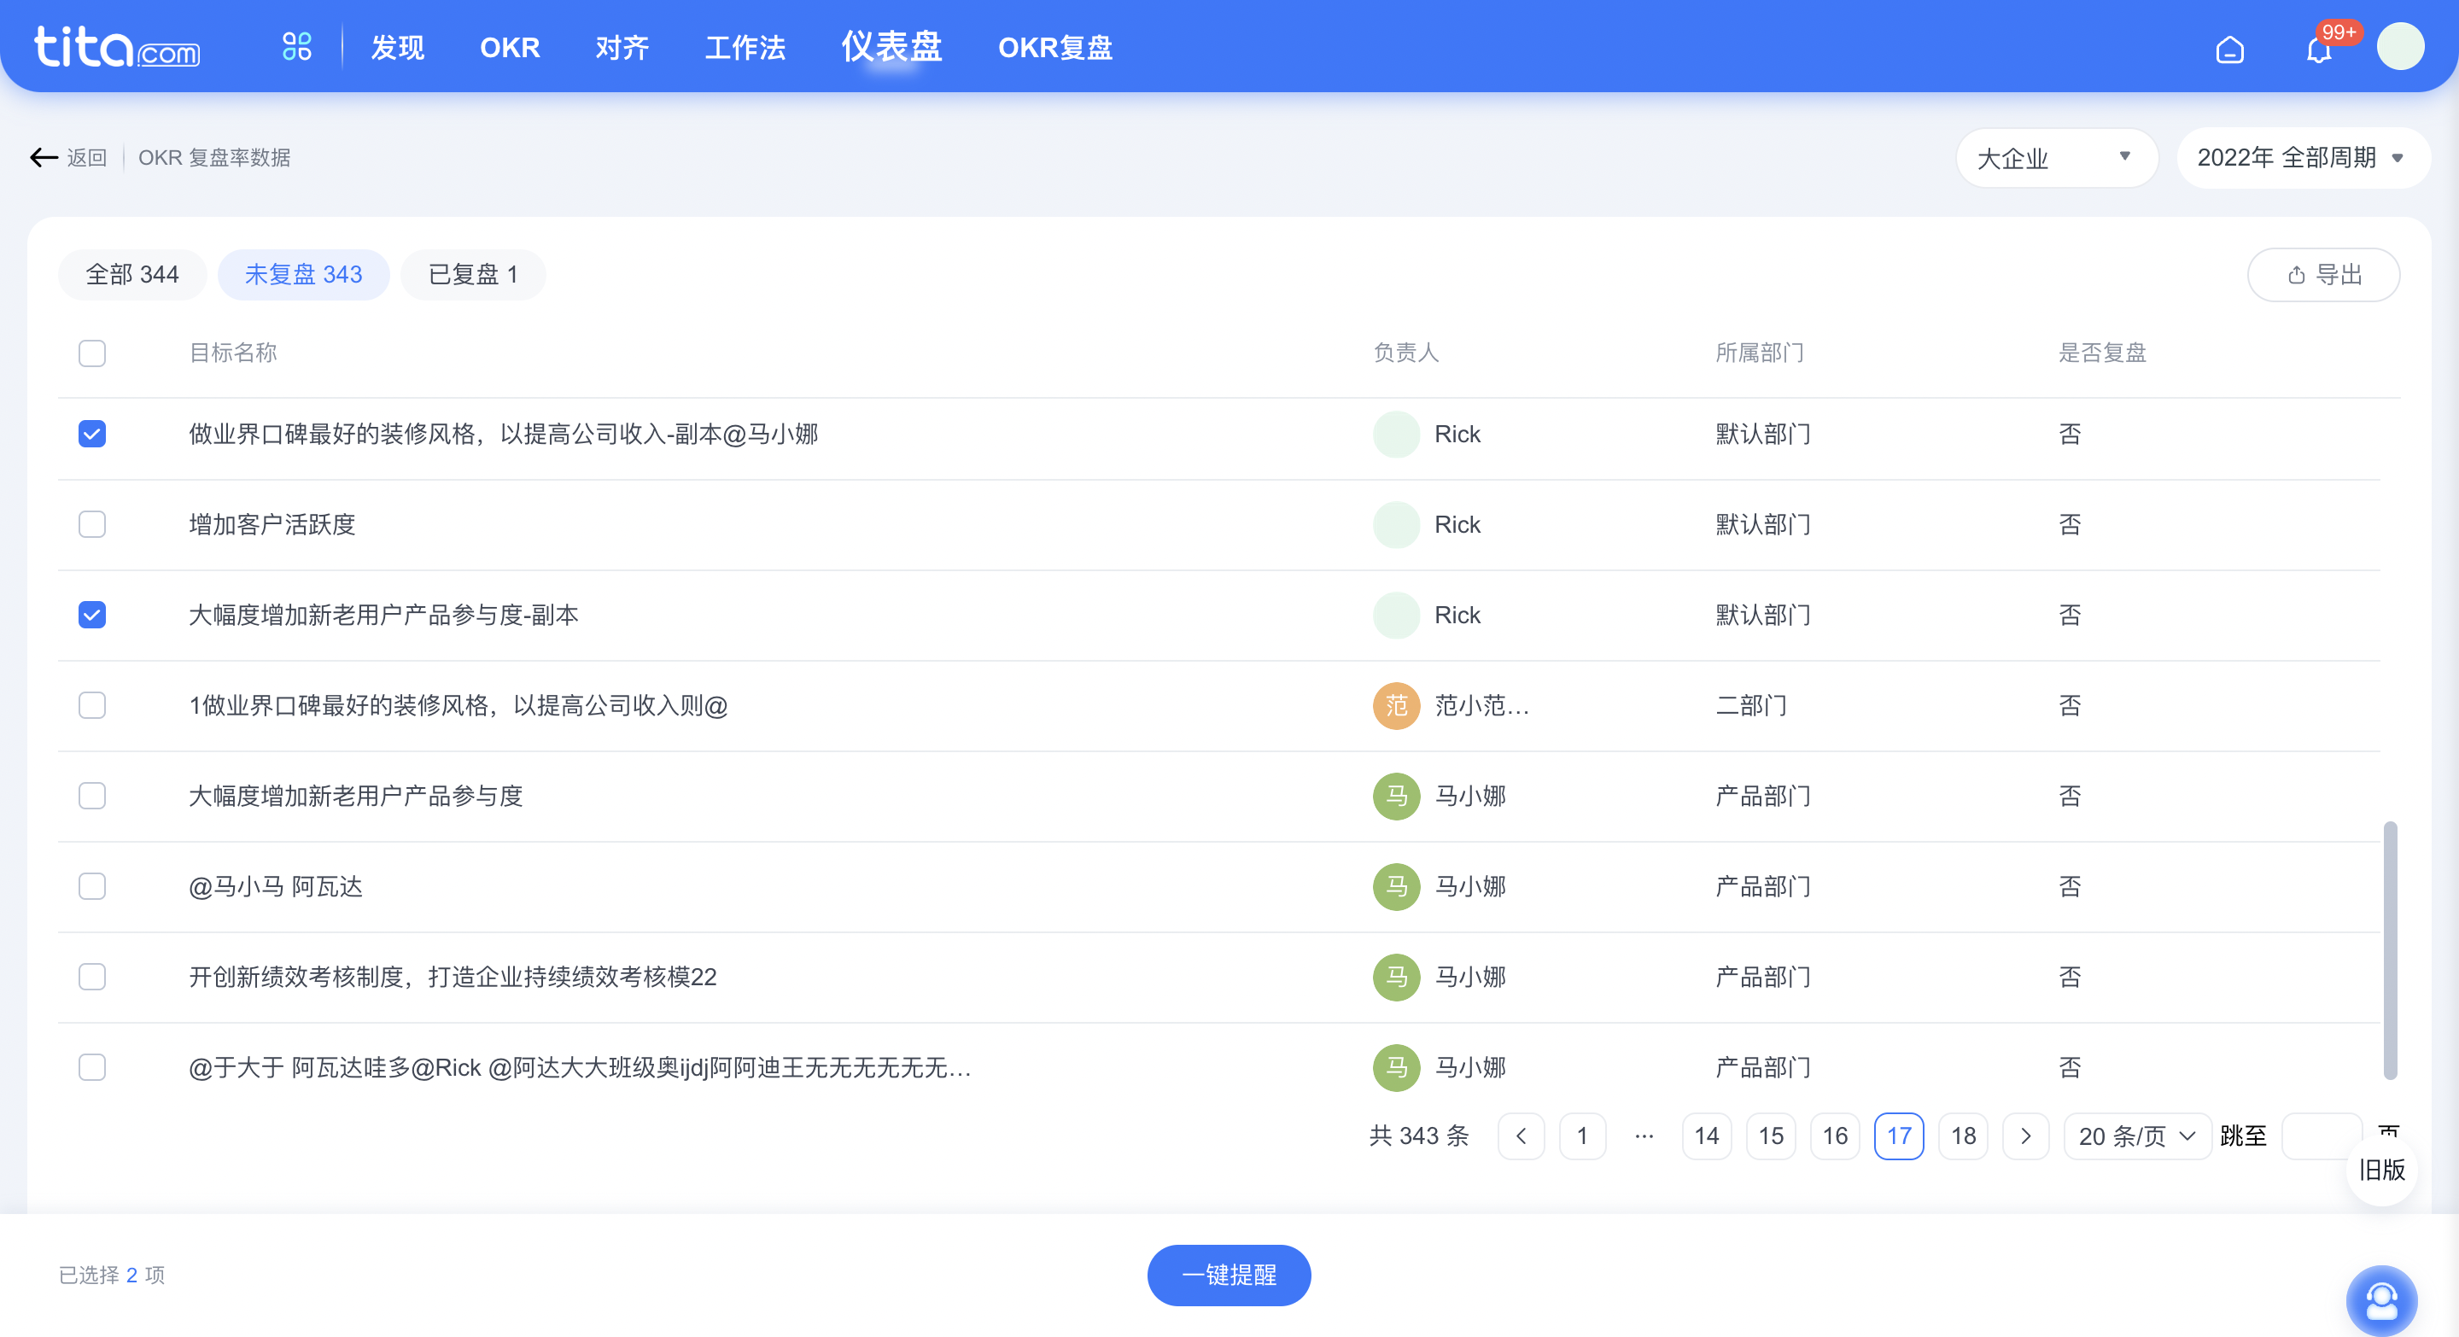Check the @马小马 阿瓦达 row checkbox
This screenshot has height=1337, width=2459.
91,886
